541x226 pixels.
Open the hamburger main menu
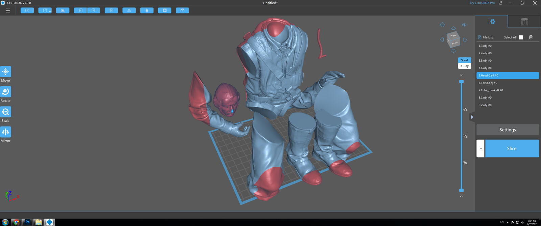point(8,10)
